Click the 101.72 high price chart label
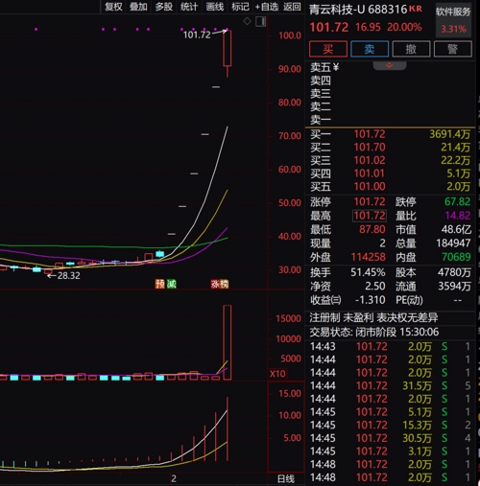Image resolution: width=480 pixels, height=486 pixels. (x=197, y=35)
